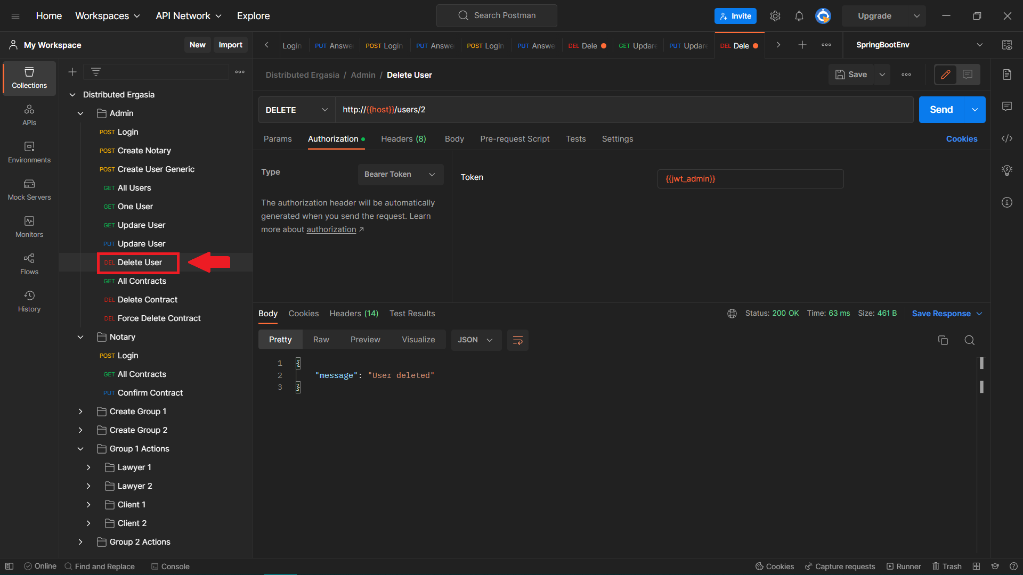Screen dimensions: 1023x575
Task: Collapse the Distributed Ergasia collection
Action: (x=72, y=95)
